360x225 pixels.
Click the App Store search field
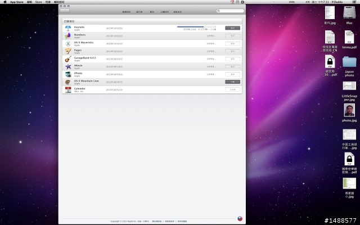[230, 11]
